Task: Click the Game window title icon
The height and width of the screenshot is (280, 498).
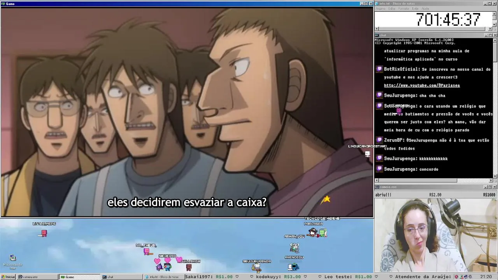Action: click(3, 3)
